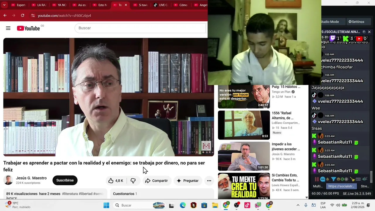This screenshot has width=375, height=211.
Task: Toggle the green crossed-dollar icon
Action: click(x=342, y=179)
